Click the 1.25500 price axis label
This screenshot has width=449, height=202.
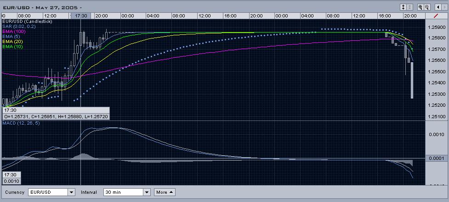(x=438, y=72)
